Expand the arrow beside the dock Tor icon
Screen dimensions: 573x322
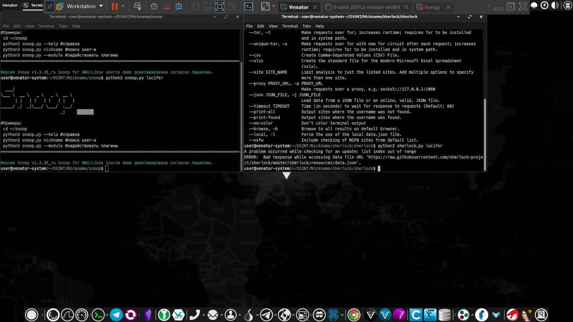(x=257, y=315)
